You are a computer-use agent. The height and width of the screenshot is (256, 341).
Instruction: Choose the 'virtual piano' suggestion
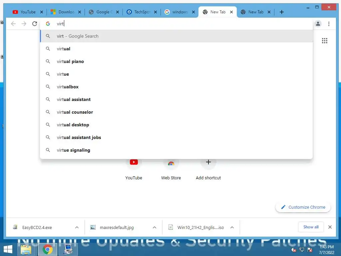176,61
